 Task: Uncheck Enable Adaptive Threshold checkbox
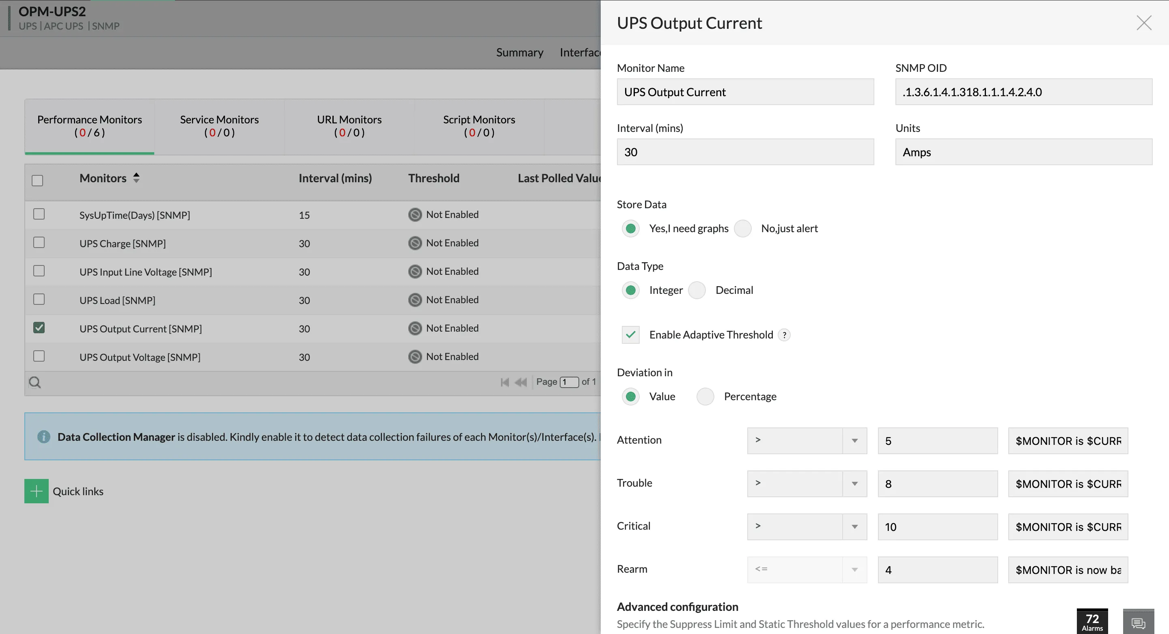(x=630, y=335)
